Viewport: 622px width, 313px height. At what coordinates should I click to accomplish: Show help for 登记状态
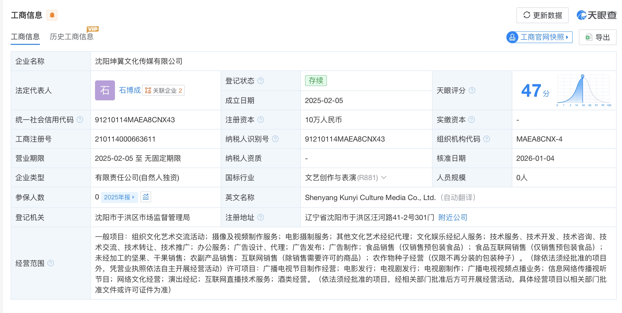[261, 81]
